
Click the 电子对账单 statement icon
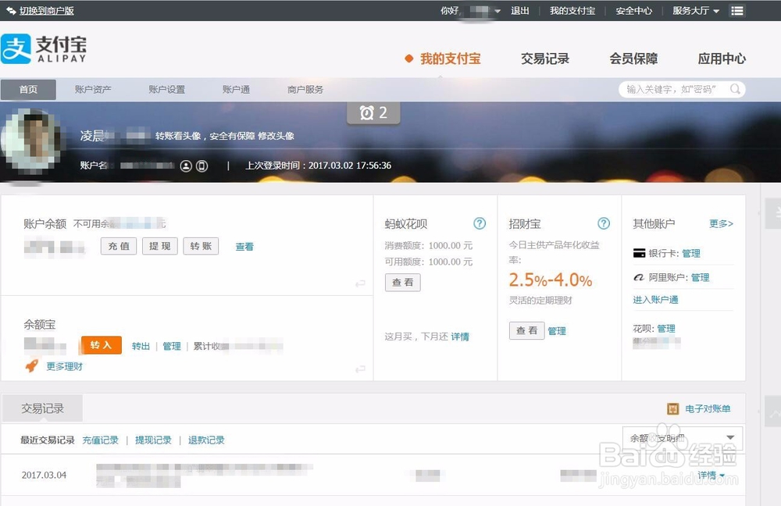coord(673,409)
